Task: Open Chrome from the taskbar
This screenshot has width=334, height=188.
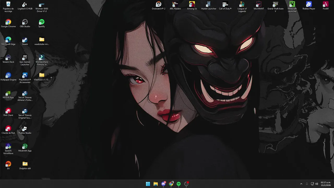Action: (171, 184)
